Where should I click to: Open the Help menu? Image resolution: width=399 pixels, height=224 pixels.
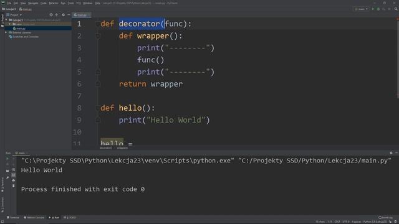click(97, 3)
